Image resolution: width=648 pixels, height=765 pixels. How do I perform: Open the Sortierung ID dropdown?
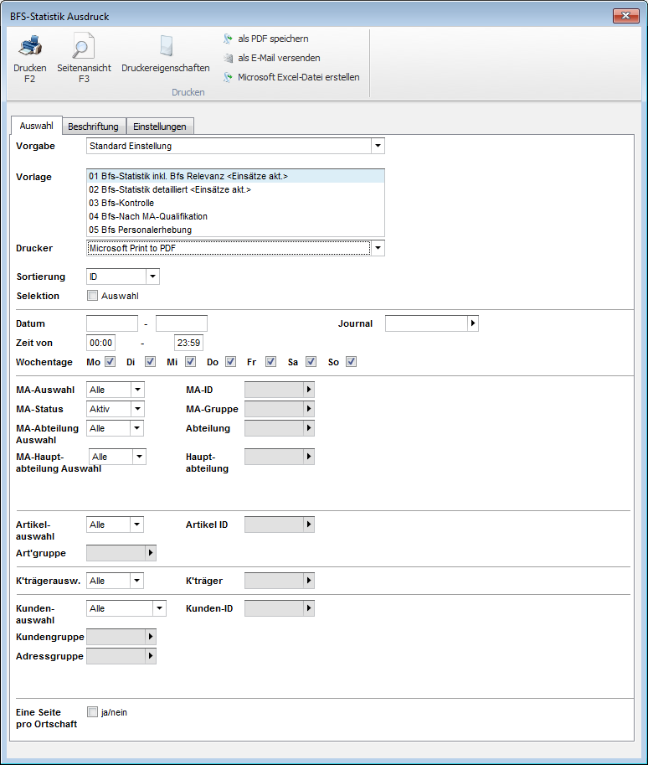pos(152,277)
